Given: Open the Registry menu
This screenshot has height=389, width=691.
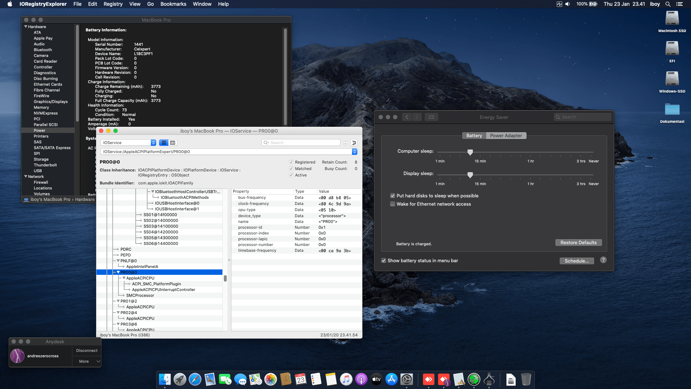Looking at the screenshot, I should pos(113,4).
